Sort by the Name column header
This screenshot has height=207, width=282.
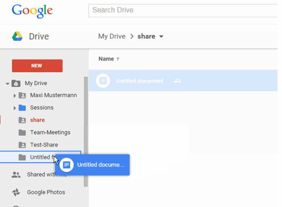point(106,59)
